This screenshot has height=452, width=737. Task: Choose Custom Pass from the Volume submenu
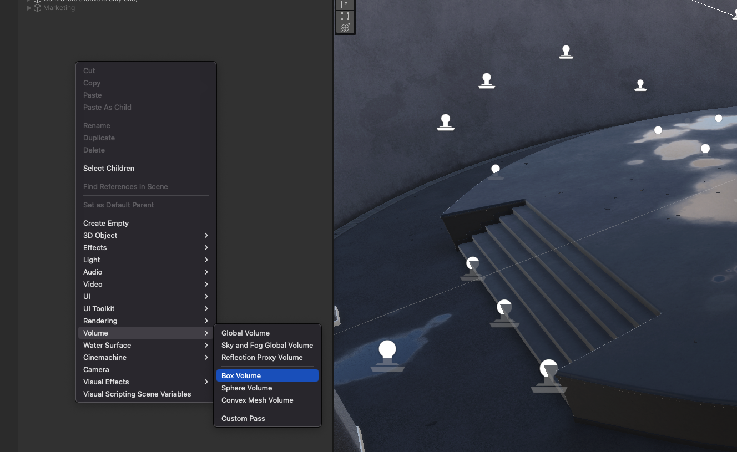coord(267,418)
